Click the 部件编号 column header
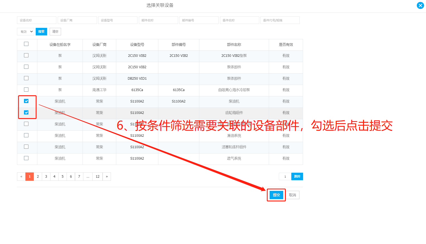The image size is (426, 244). coord(179,45)
